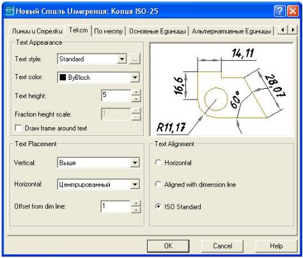The width and height of the screenshot is (303, 258).
Task: Open the Horizontal placement dropdown
Action: coord(135,185)
